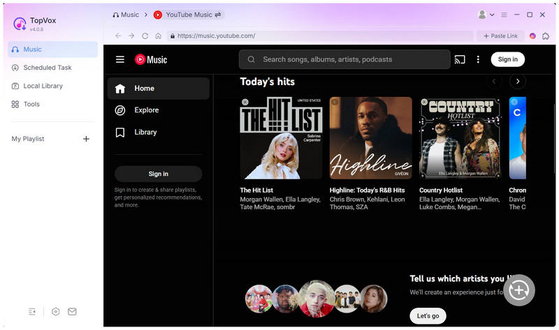Image resolution: width=559 pixels, height=330 pixels.
Task: Switch service via YouTube Music swap selector
Action: (x=187, y=15)
